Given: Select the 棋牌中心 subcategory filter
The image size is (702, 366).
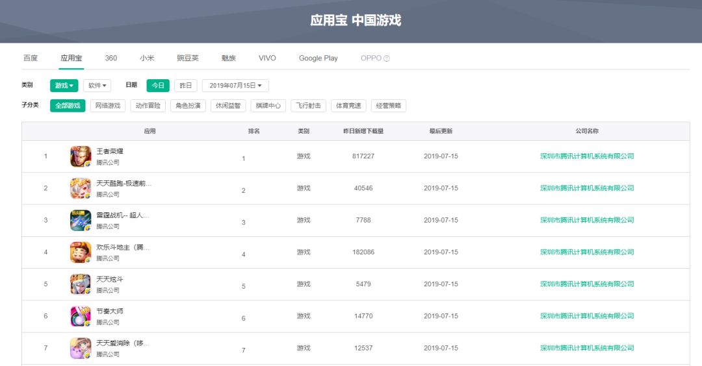Looking at the screenshot, I should tap(268, 106).
